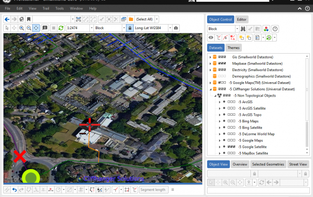
Task: Open help from the title bar question mark
Action: tap(308, 8)
